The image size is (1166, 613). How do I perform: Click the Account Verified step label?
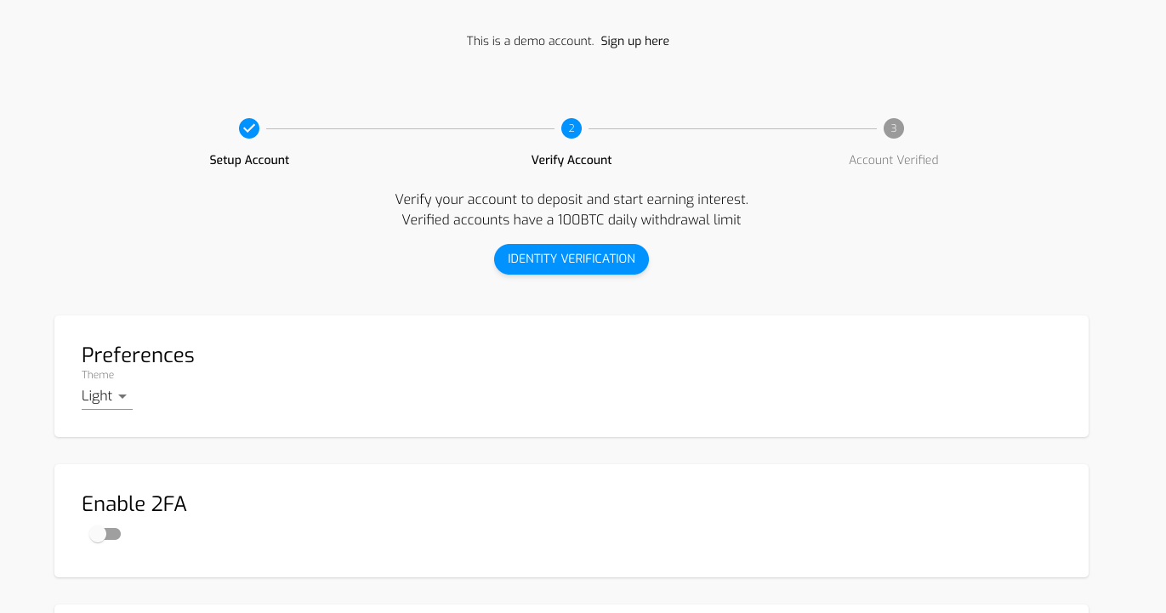(893, 160)
